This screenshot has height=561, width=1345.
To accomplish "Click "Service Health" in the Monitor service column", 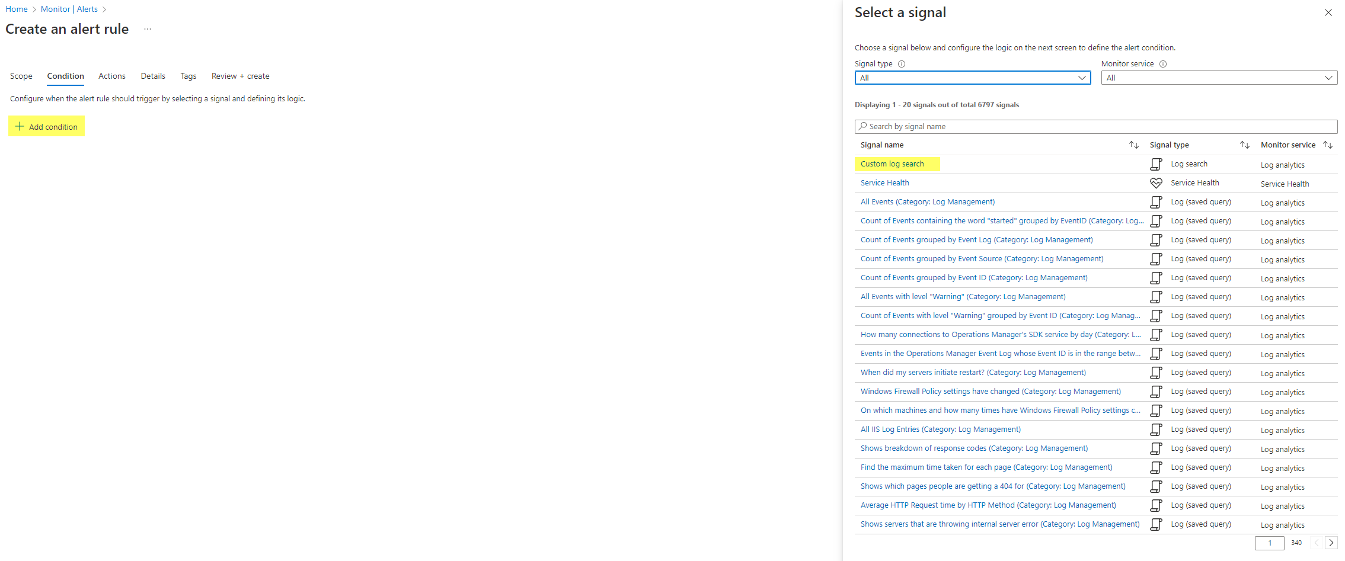I will pos(1285,184).
